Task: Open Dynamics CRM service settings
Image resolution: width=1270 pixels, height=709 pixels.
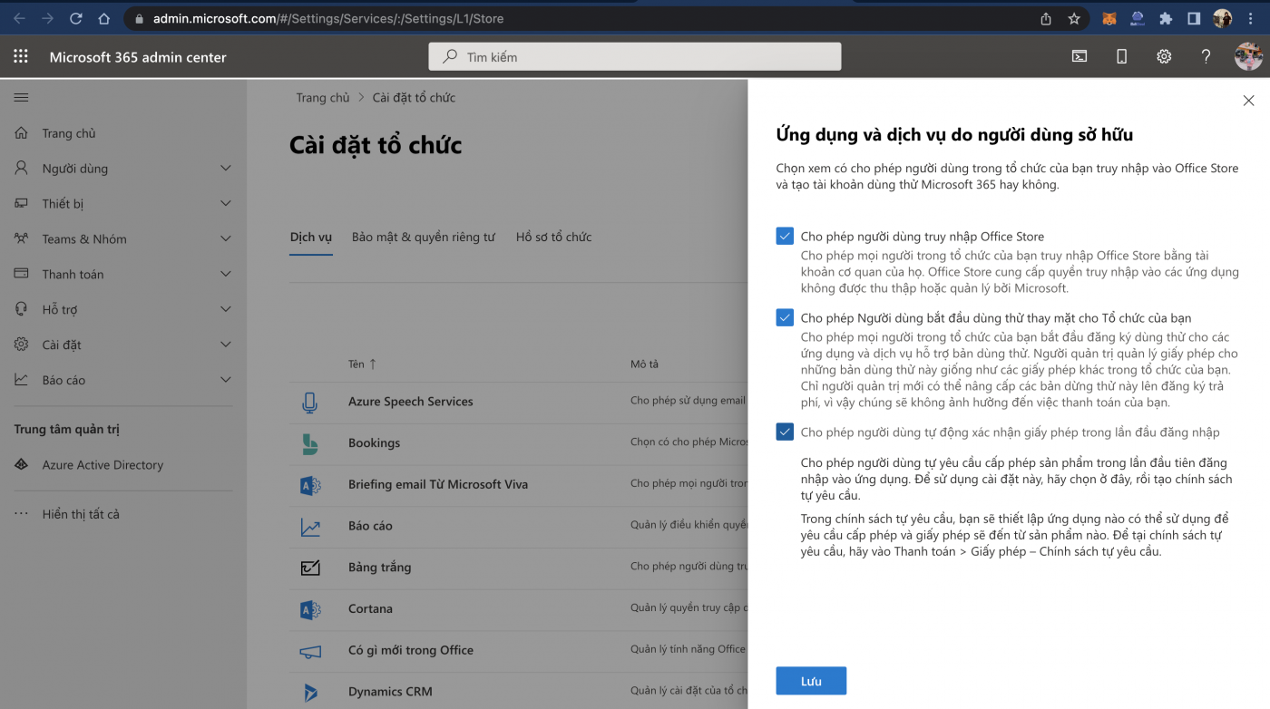Action: click(390, 692)
